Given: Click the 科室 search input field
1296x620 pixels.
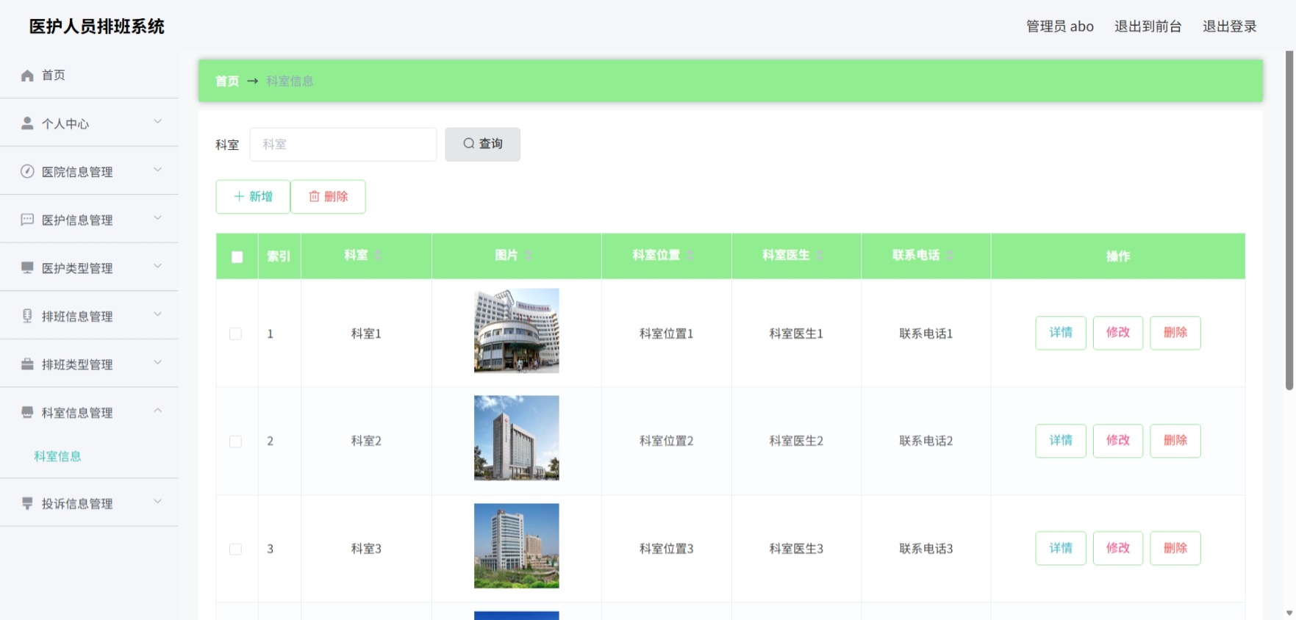Looking at the screenshot, I should pos(343,144).
